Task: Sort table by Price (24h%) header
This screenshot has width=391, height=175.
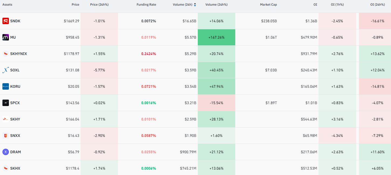Action: [x=99, y=5]
